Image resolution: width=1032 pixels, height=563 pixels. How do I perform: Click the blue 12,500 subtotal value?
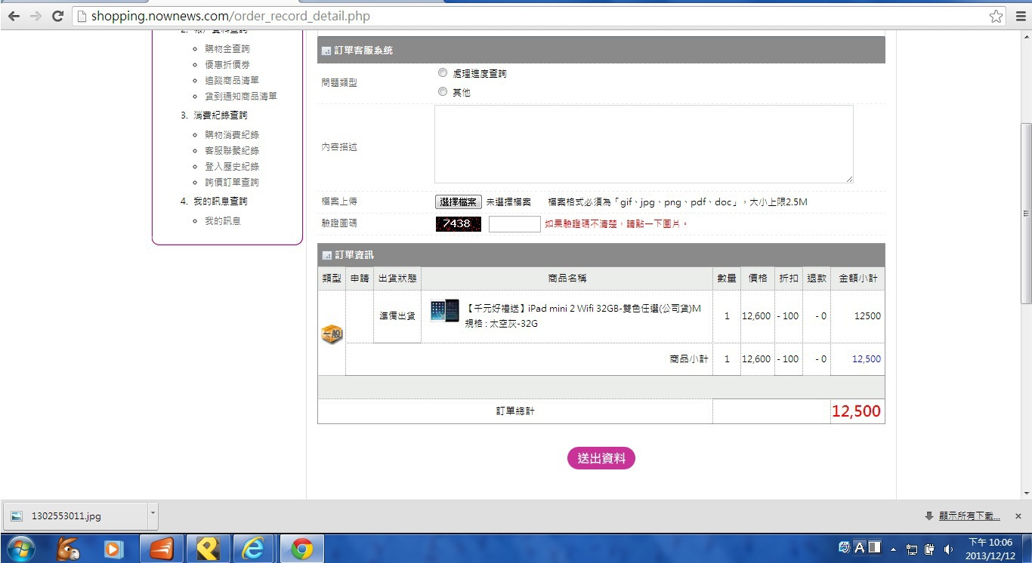pos(867,359)
